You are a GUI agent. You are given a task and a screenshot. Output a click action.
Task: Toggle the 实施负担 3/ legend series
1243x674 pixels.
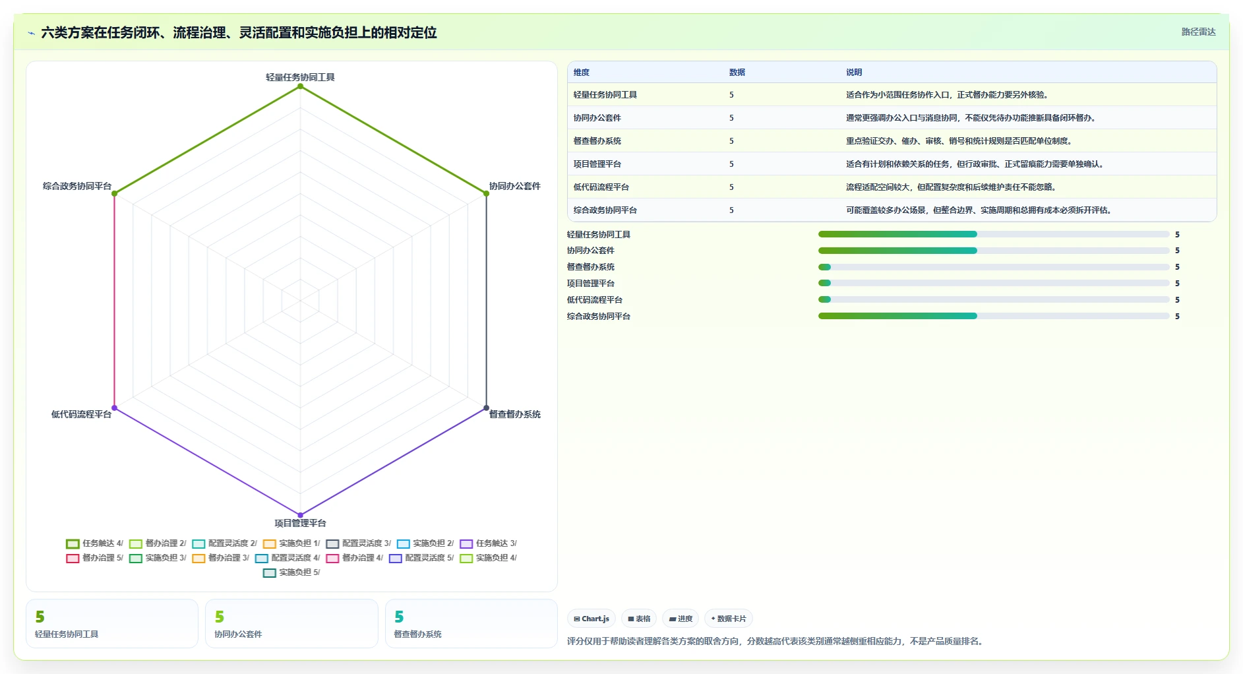click(x=158, y=558)
